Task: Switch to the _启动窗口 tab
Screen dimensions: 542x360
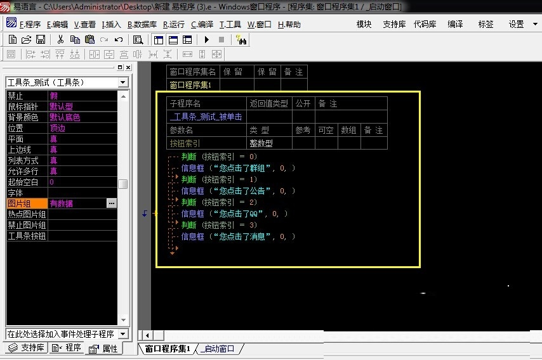Action: click(x=218, y=349)
